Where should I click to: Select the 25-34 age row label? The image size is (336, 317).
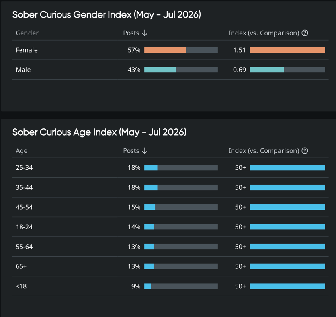[24, 167]
